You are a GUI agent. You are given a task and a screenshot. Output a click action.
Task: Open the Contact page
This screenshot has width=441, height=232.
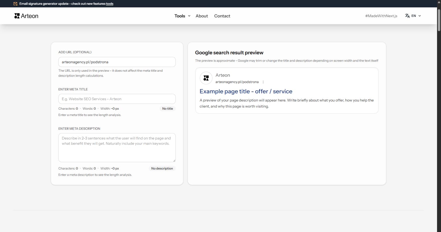click(x=222, y=16)
